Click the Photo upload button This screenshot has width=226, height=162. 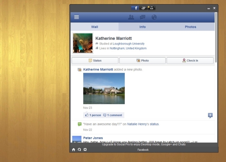click(x=142, y=60)
